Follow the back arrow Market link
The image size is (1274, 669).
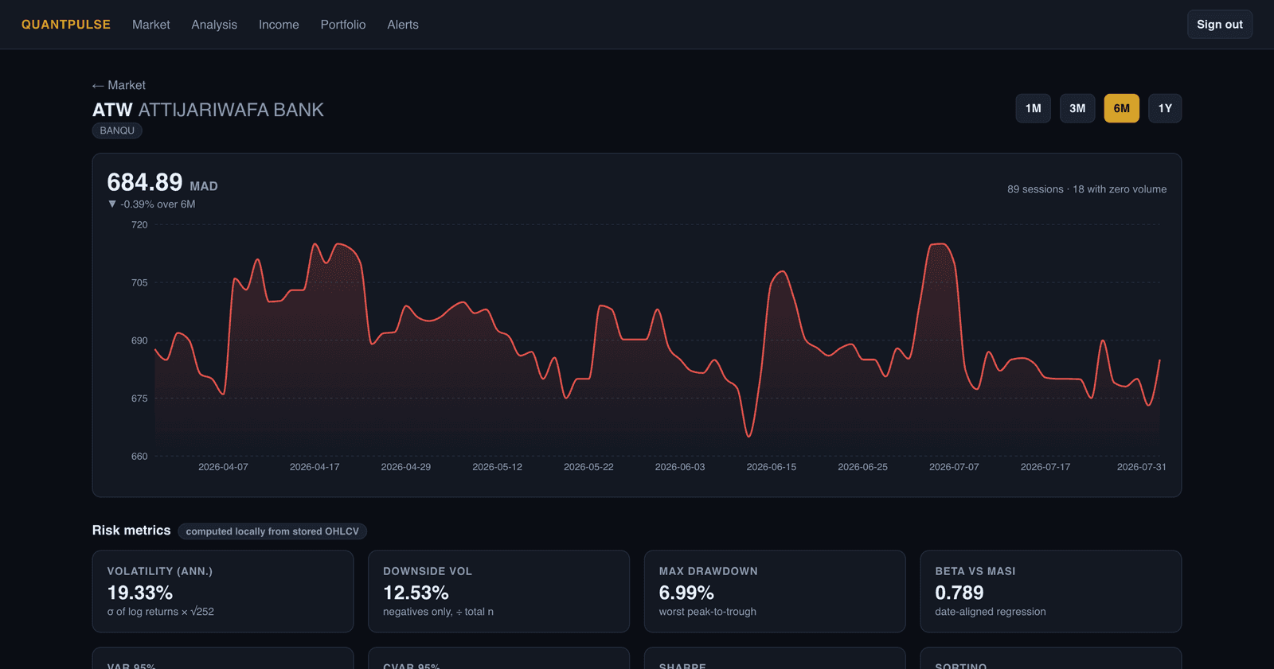click(119, 85)
